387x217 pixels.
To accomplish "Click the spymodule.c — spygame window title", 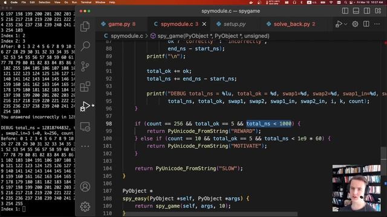I will point(230,11).
